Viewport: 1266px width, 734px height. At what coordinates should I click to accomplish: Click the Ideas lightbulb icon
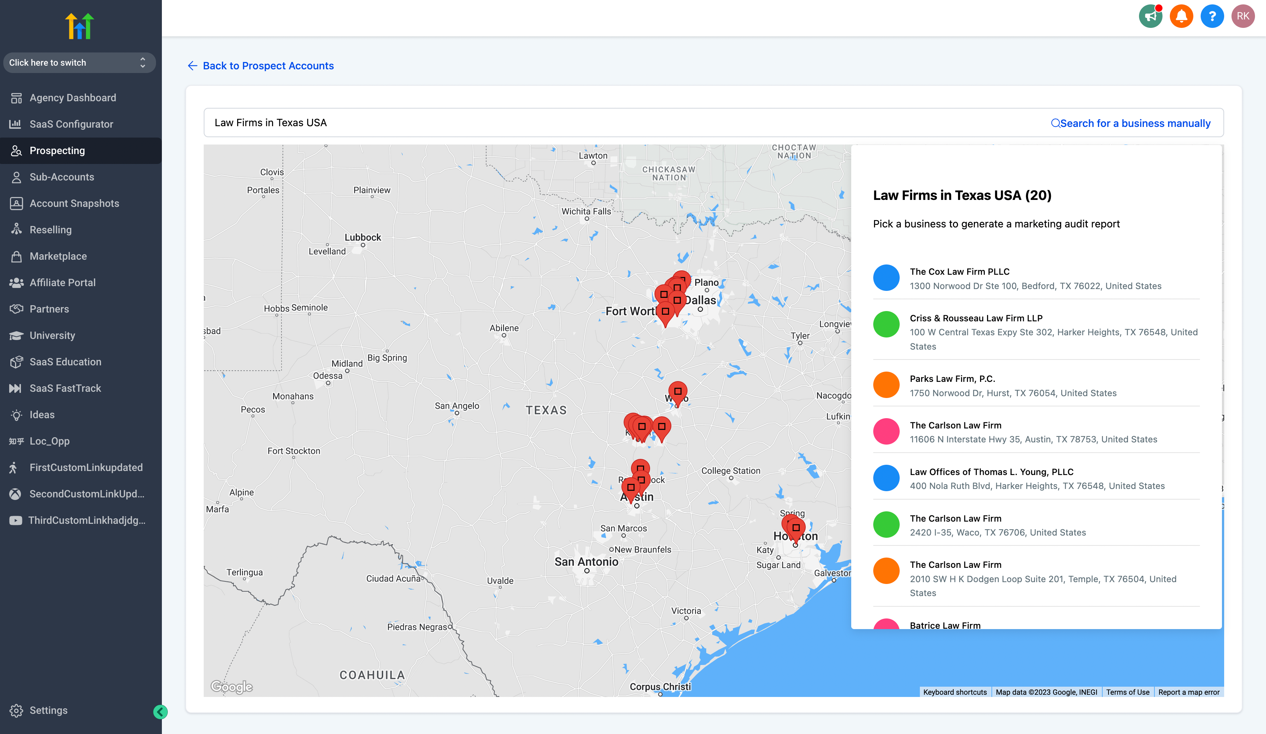click(x=16, y=415)
